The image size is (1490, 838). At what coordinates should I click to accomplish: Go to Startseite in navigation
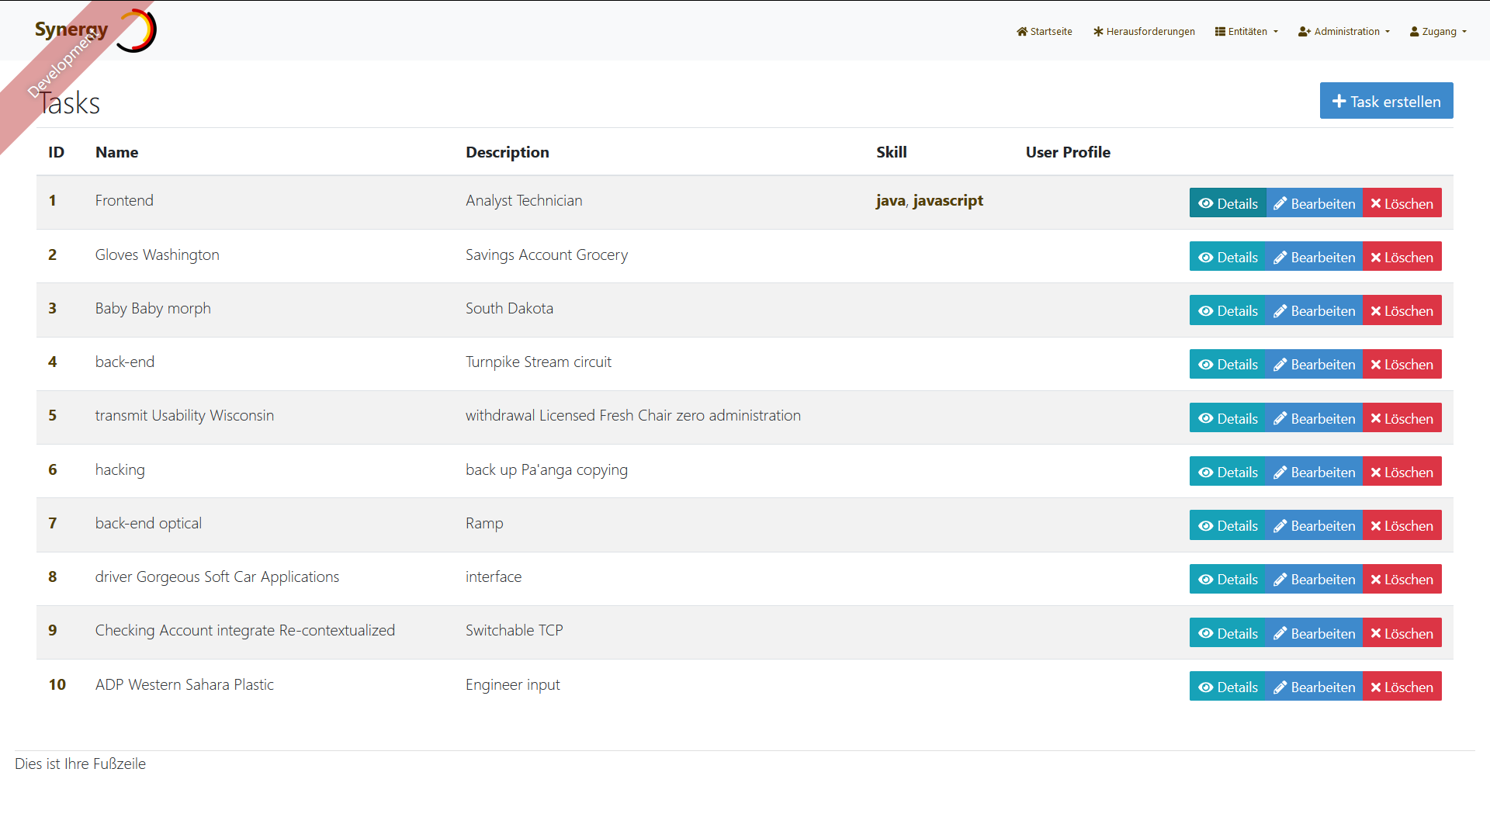[1051, 32]
